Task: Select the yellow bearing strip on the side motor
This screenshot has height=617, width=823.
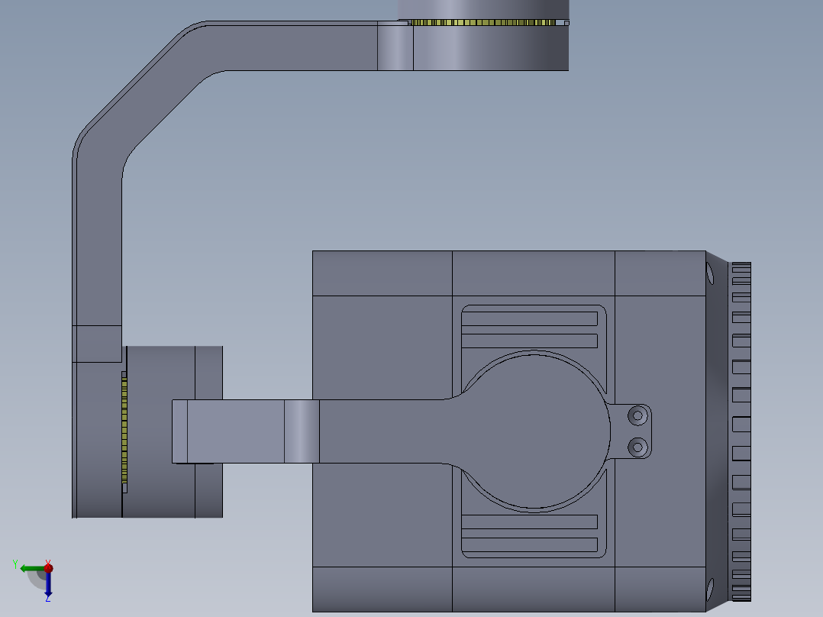Action: point(124,431)
